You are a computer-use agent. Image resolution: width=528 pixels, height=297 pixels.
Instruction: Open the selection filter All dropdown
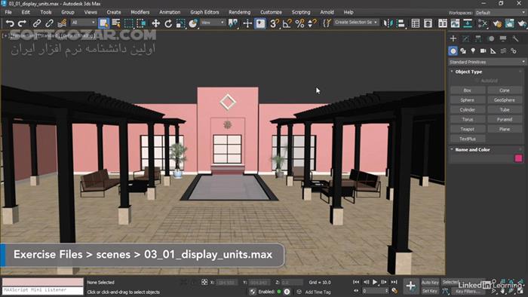pos(83,23)
